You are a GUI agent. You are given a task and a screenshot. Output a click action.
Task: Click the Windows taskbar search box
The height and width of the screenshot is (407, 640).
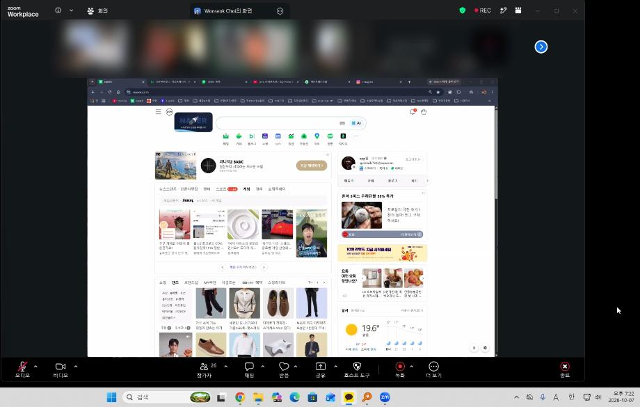168,397
